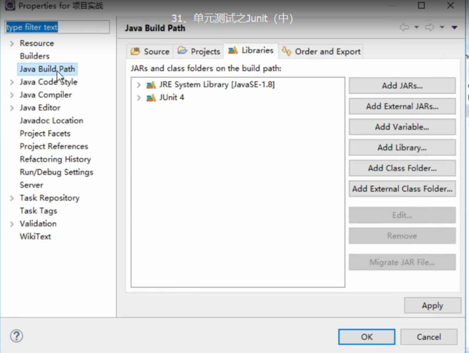Click the Add Library button
469x353 pixels.
(402, 148)
